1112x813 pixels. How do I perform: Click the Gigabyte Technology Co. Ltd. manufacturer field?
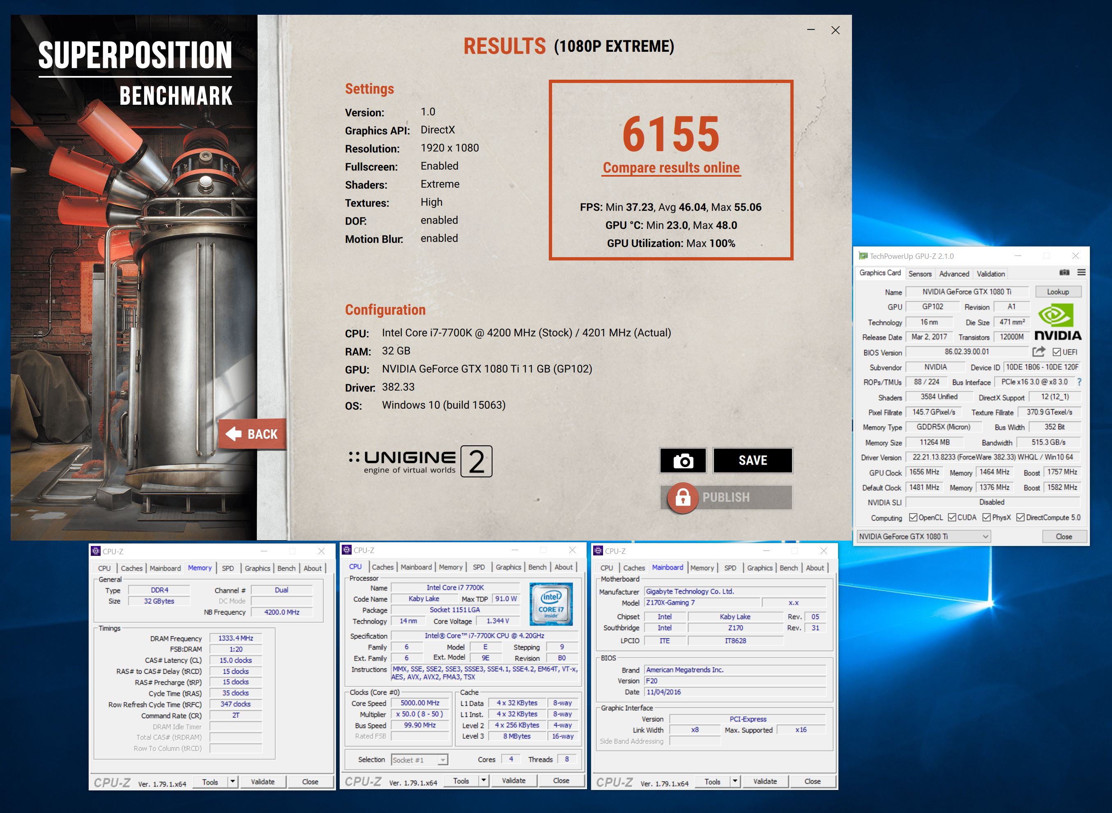[736, 592]
